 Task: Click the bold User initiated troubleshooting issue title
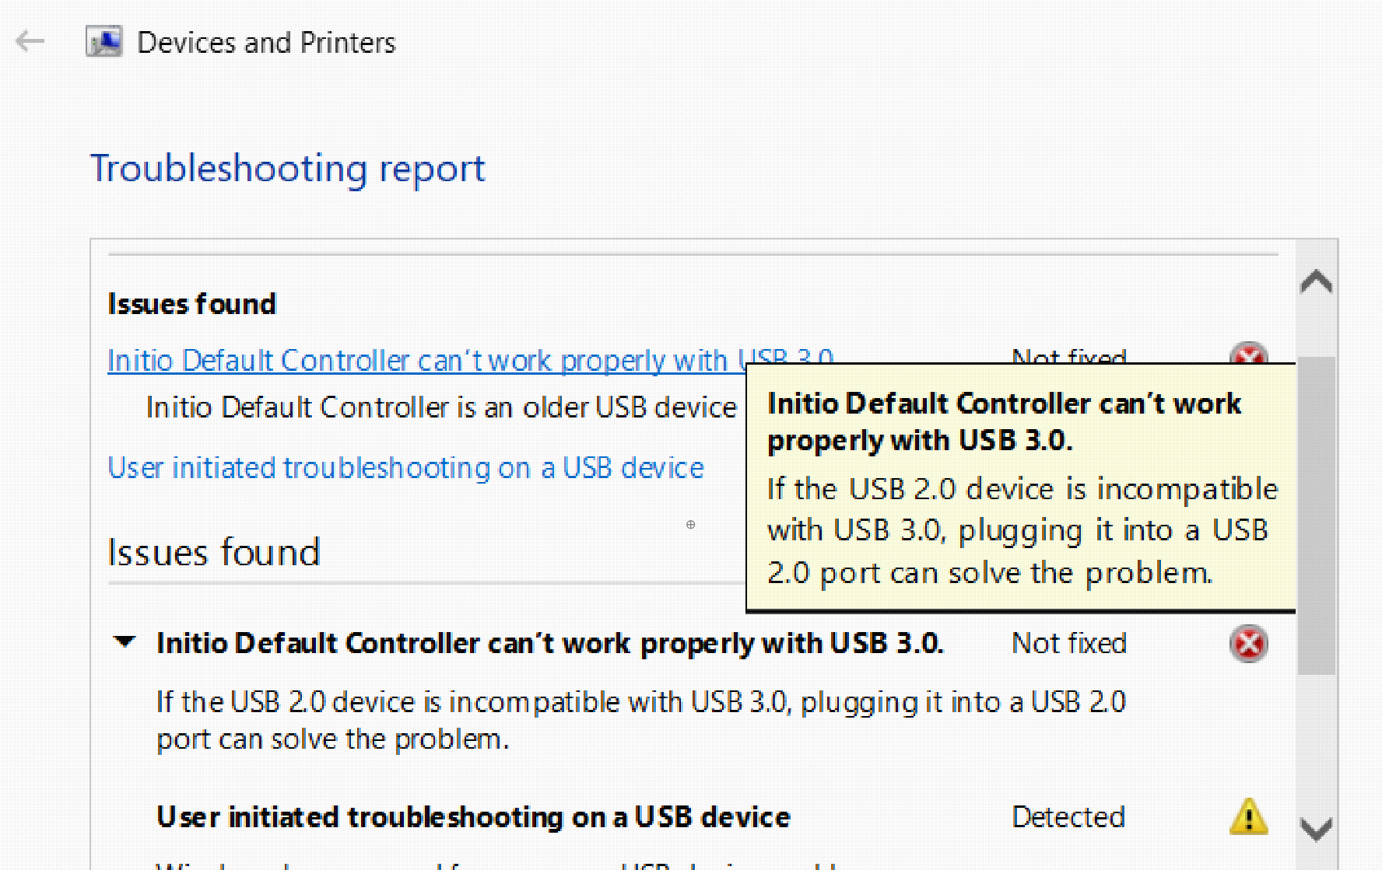(473, 817)
